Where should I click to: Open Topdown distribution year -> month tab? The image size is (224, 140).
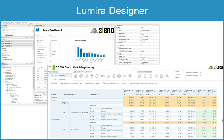coord(114,83)
